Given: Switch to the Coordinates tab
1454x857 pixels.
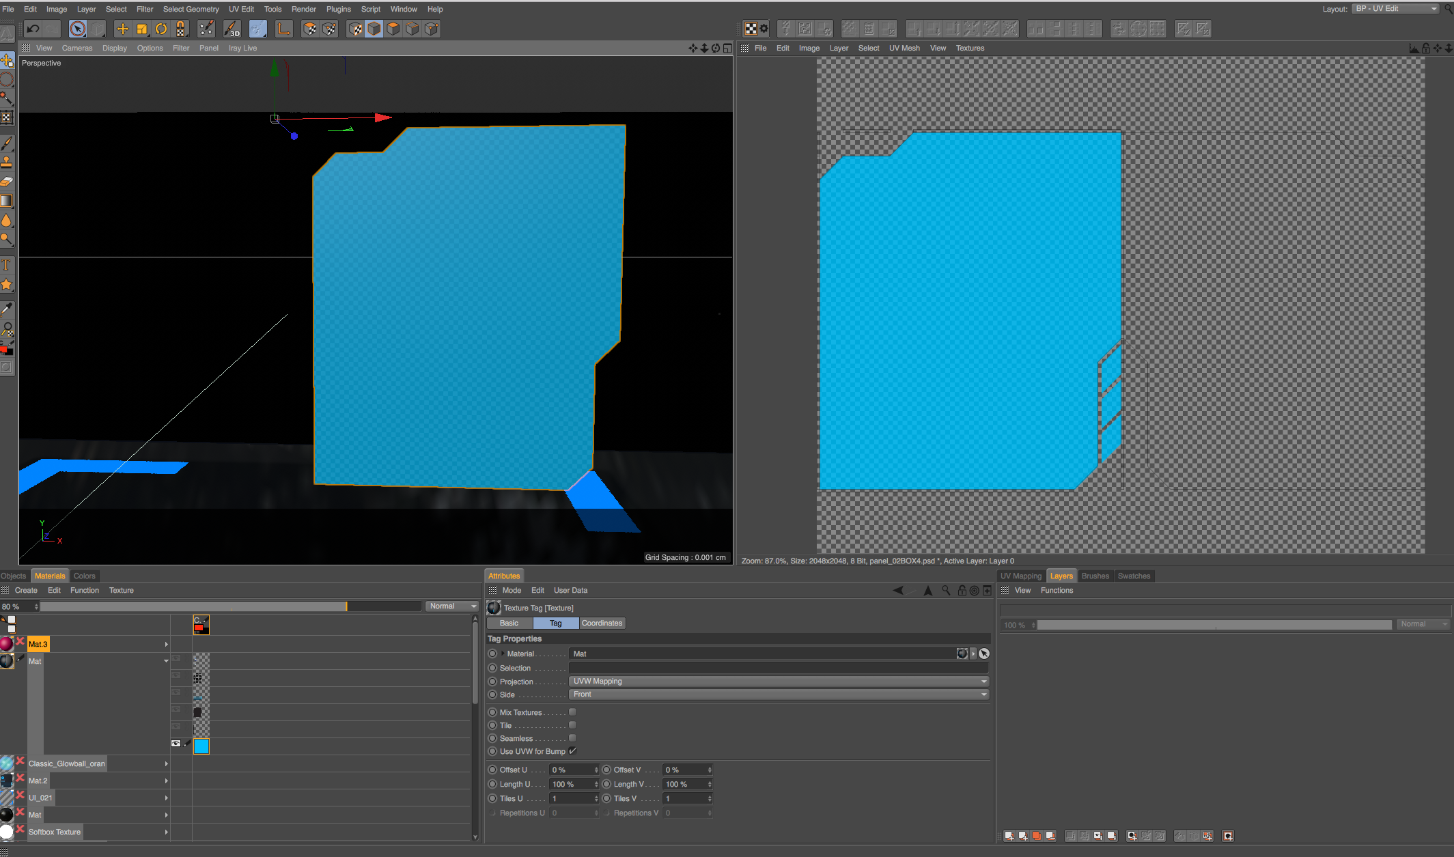Looking at the screenshot, I should coord(602,623).
